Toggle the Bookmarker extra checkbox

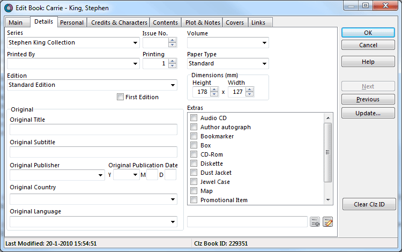[x=194, y=136]
